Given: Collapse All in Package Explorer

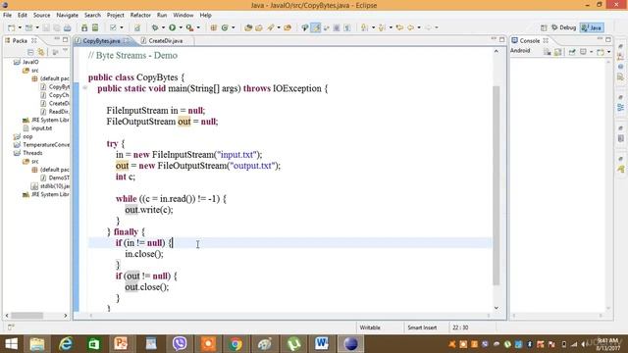Looking at the screenshot, I should click(x=30, y=52).
